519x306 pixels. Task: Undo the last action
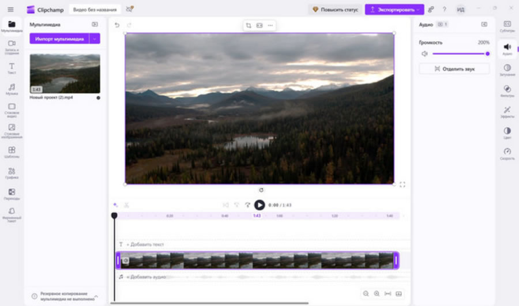coord(117,25)
